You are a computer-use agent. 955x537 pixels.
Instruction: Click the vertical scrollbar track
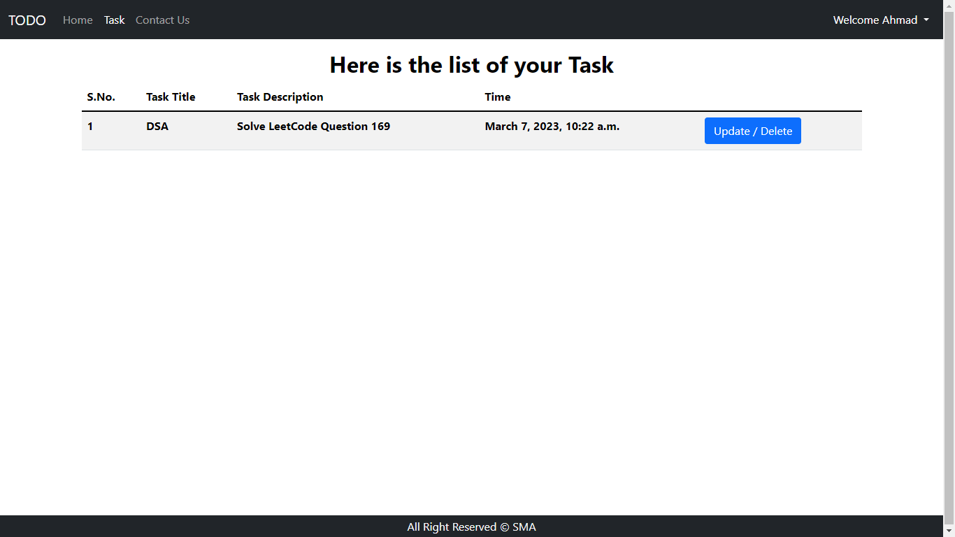tap(949, 280)
